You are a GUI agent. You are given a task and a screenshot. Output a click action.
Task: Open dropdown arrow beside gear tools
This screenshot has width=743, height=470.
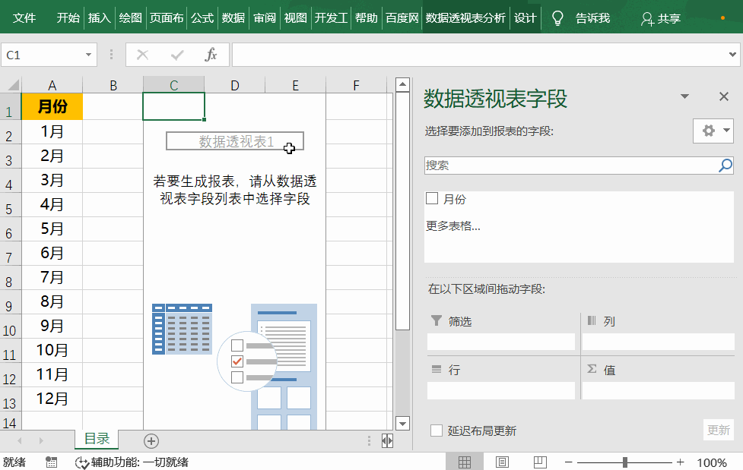pos(726,130)
